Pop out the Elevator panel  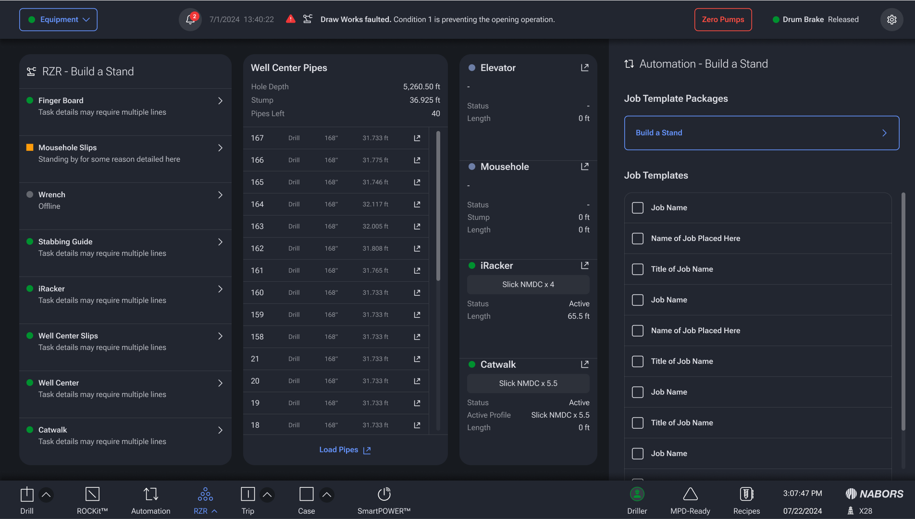584,68
